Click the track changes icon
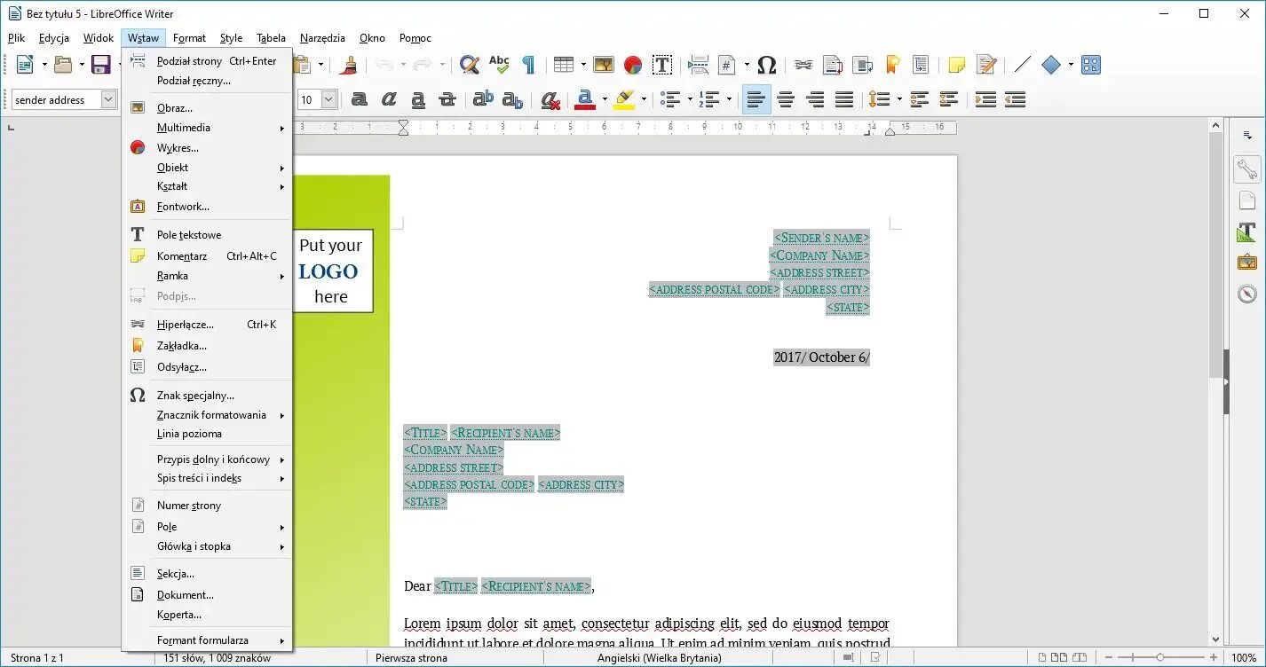This screenshot has height=667, width=1266. (x=985, y=65)
